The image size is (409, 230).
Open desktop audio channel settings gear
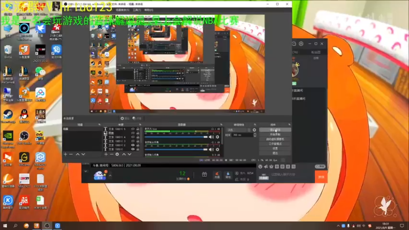pyautogui.click(x=218, y=149)
